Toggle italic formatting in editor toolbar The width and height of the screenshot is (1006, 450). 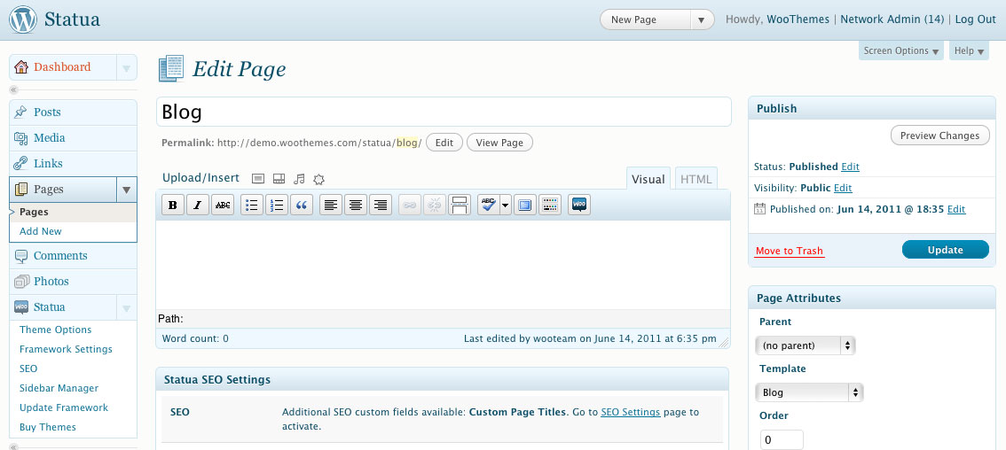tap(198, 206)
